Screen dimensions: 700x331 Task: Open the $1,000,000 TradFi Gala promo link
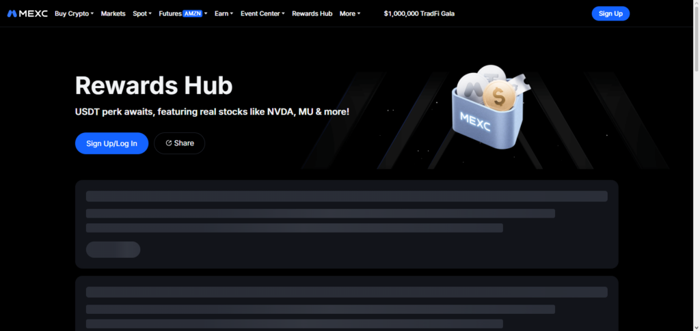coord(419,14)
